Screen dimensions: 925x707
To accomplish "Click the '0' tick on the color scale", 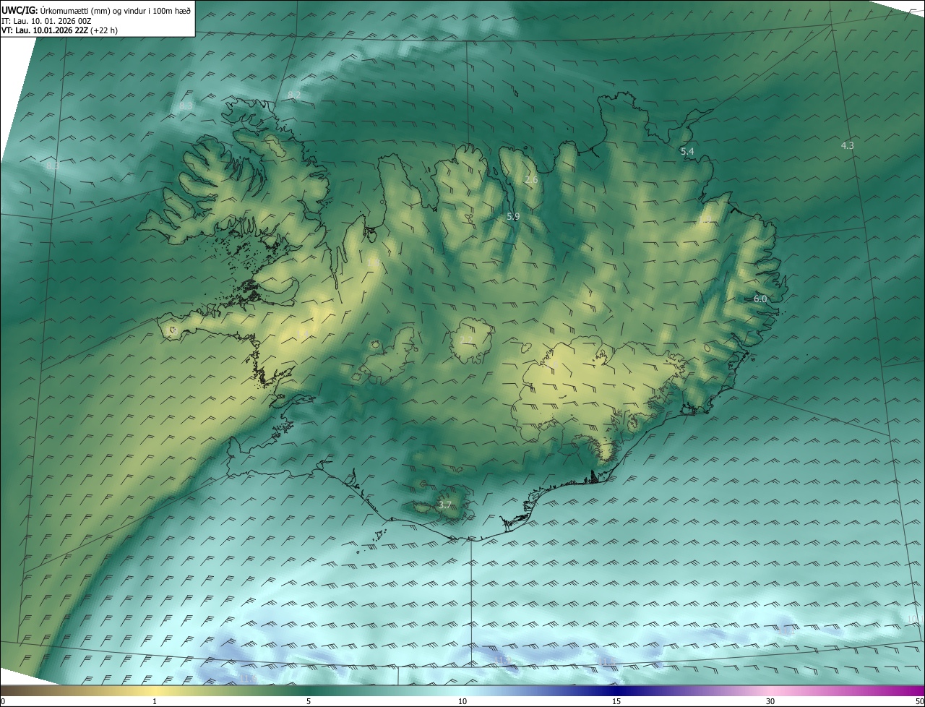I will (x=3, y=701).
